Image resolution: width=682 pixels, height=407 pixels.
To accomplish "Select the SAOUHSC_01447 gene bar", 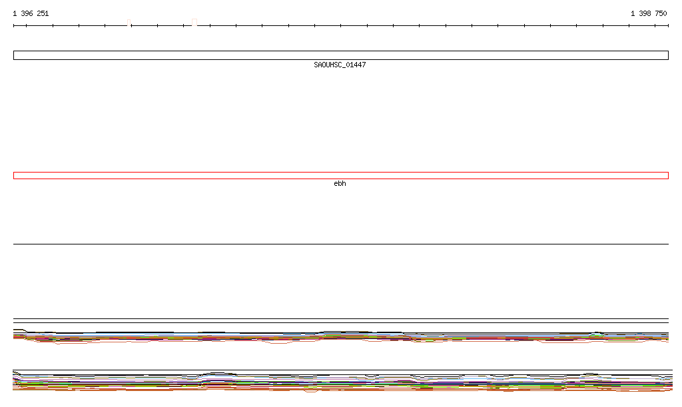I will pos(340,55).
